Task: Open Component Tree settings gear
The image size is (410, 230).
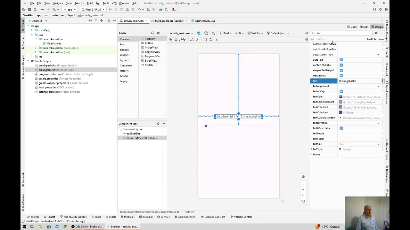Action: (x=158, y=124)
